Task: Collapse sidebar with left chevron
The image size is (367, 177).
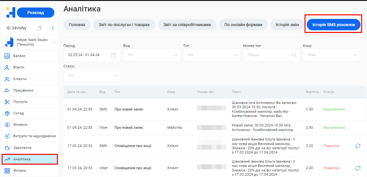Action: 53,28
